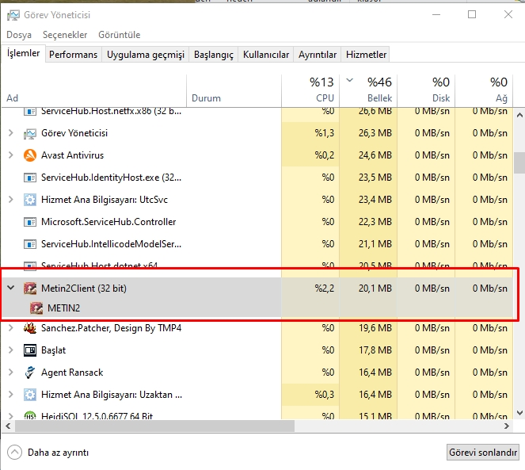Viewport: 525px width, 470px height.
Task: Click the 26,3 MB memory value
Action: click(x=375, y=133)
